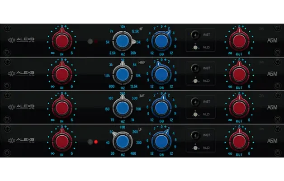
Task: Click the HF band dB gain knob
Action: coord(160,40)
